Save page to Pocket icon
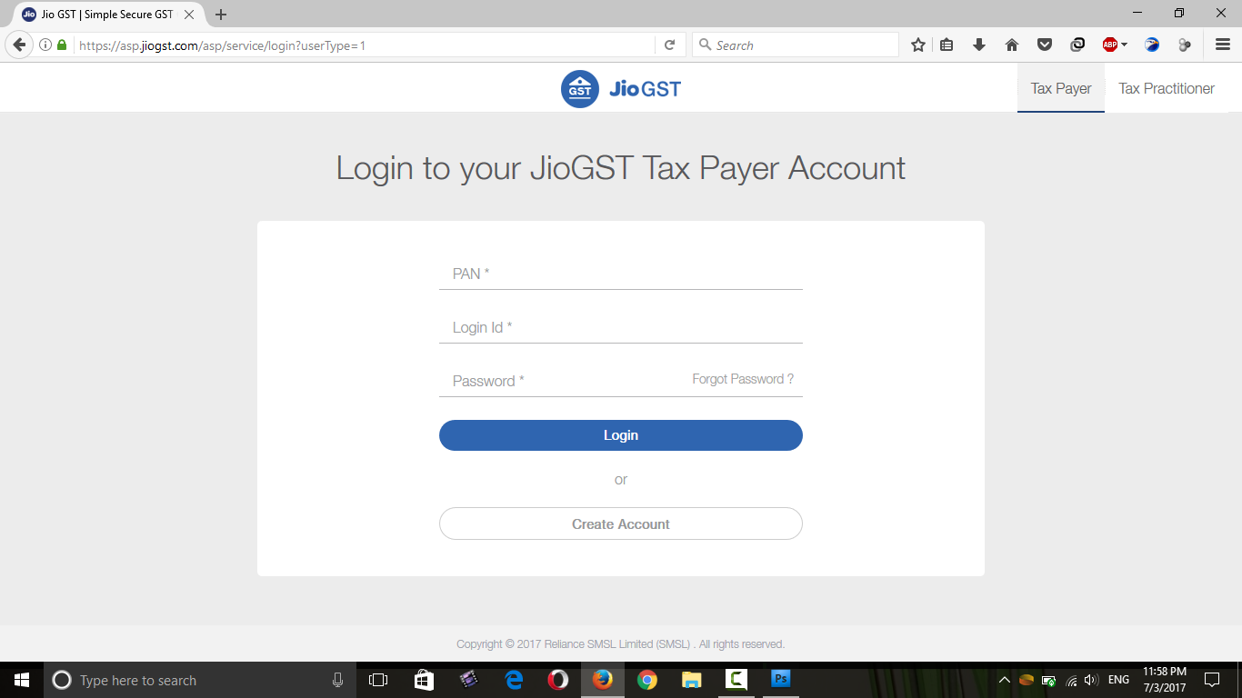1242x698 pixels. [x=1045, y=45]
